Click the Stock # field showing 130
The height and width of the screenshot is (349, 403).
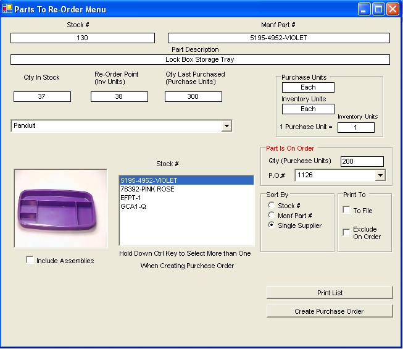coord(83,38)
